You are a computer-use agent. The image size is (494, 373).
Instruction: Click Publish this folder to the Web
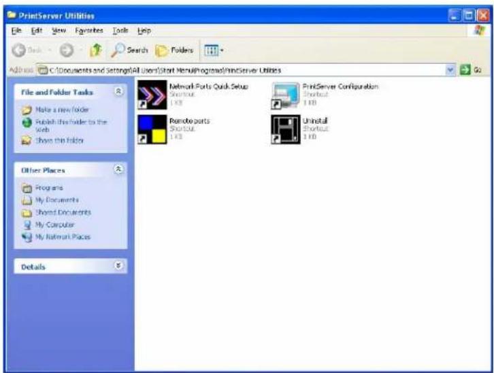point(71,125)
